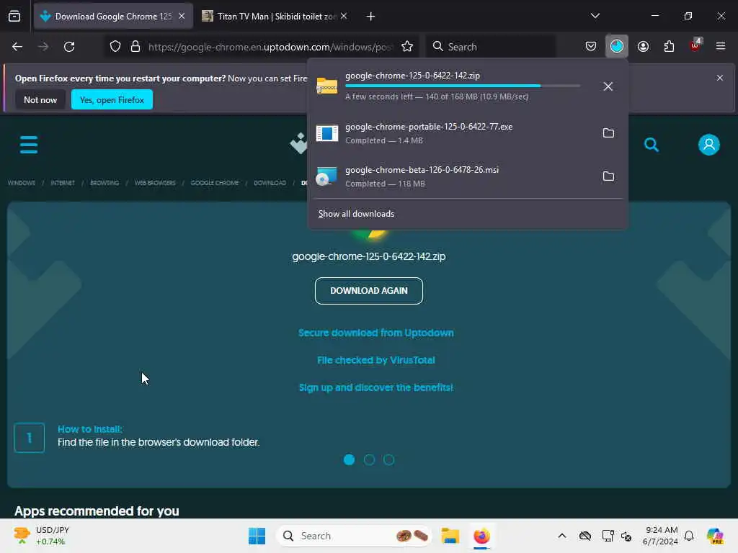
Task: Dismiss the Firefox startup notification bar
Action: click(x=720, y=78)
